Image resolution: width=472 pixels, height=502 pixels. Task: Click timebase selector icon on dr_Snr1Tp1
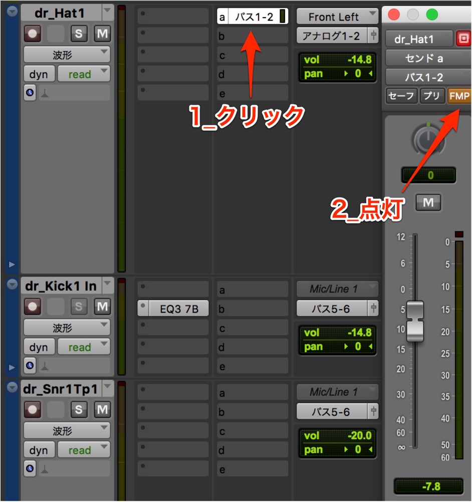click(x=30, y=468)
